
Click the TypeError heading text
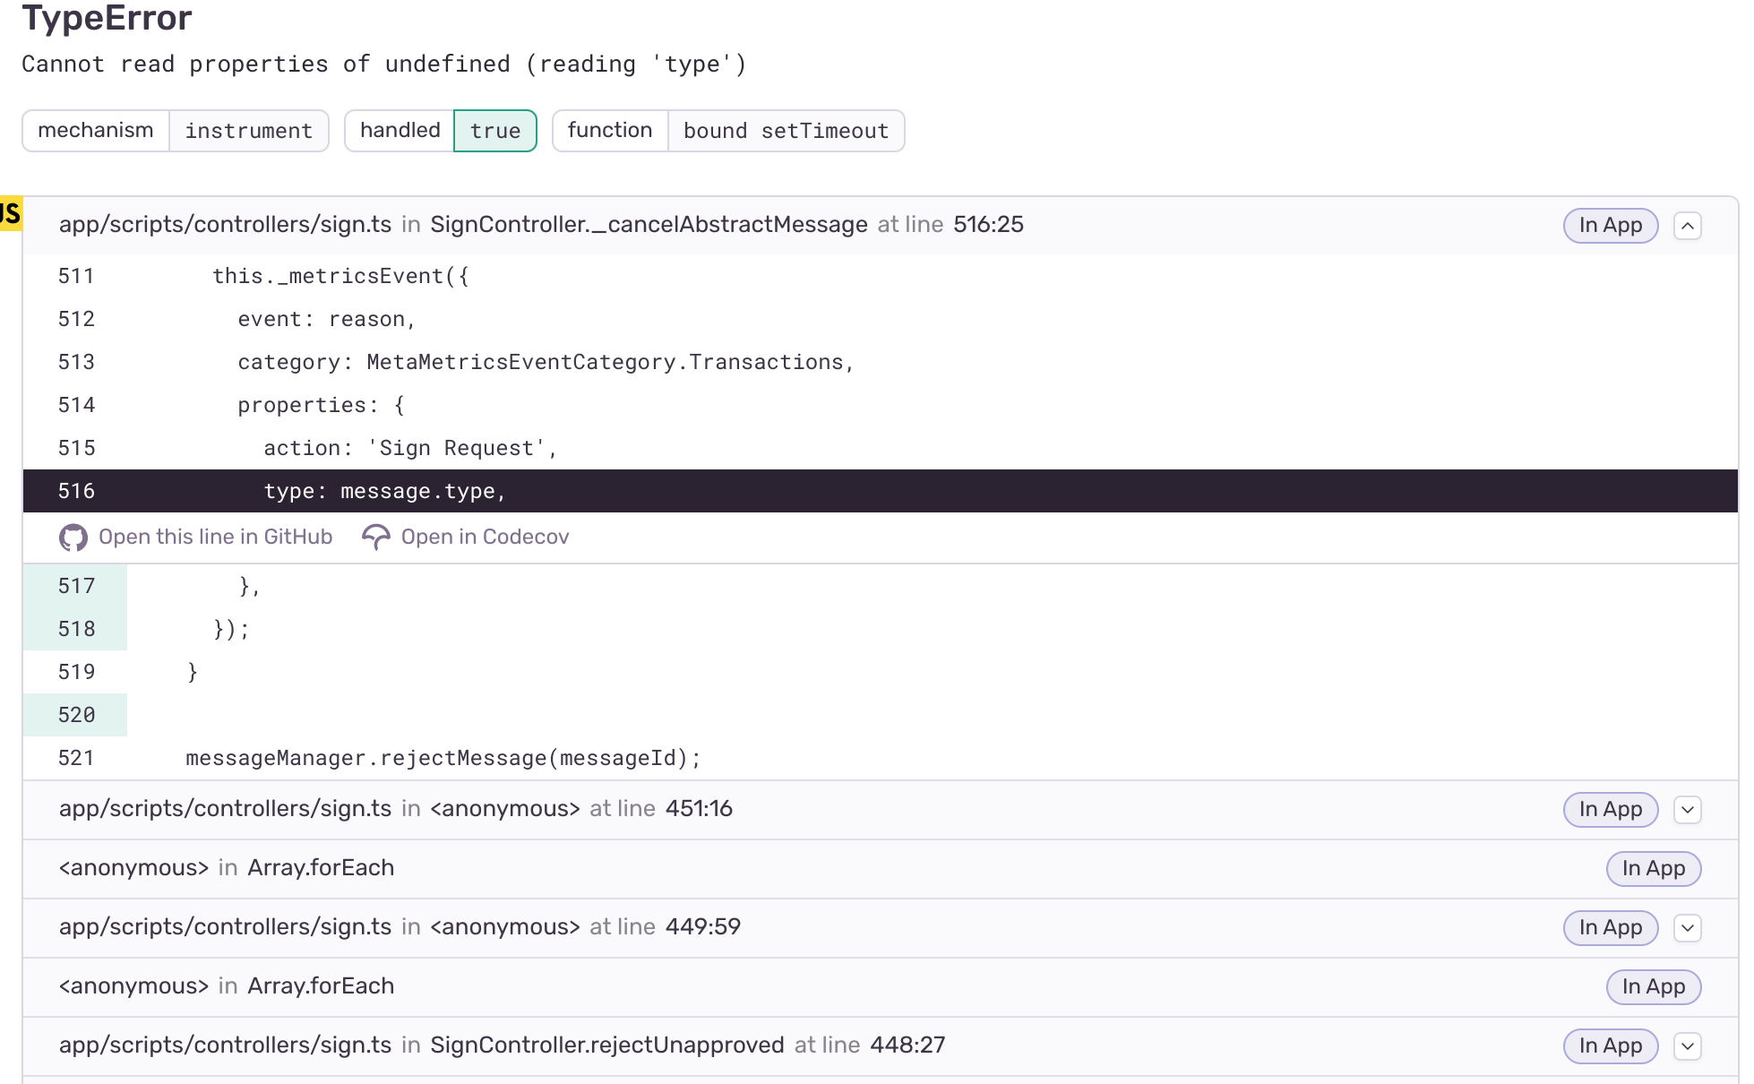point(106,18)
